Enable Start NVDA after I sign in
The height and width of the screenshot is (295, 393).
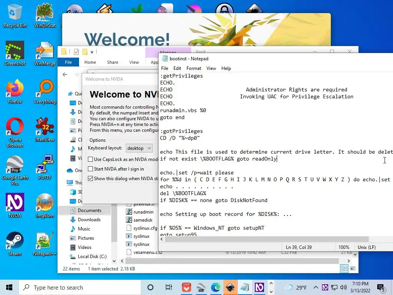[91, 169]
